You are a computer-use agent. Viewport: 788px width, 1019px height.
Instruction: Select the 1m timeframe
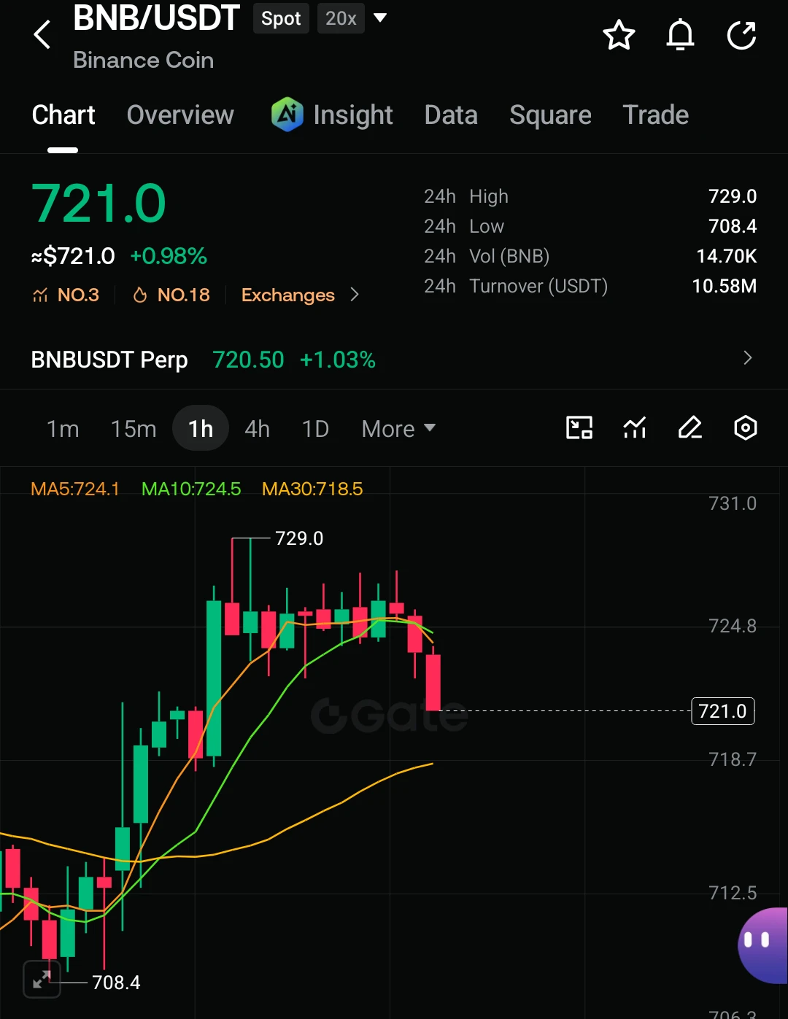(x=63, y=429)
